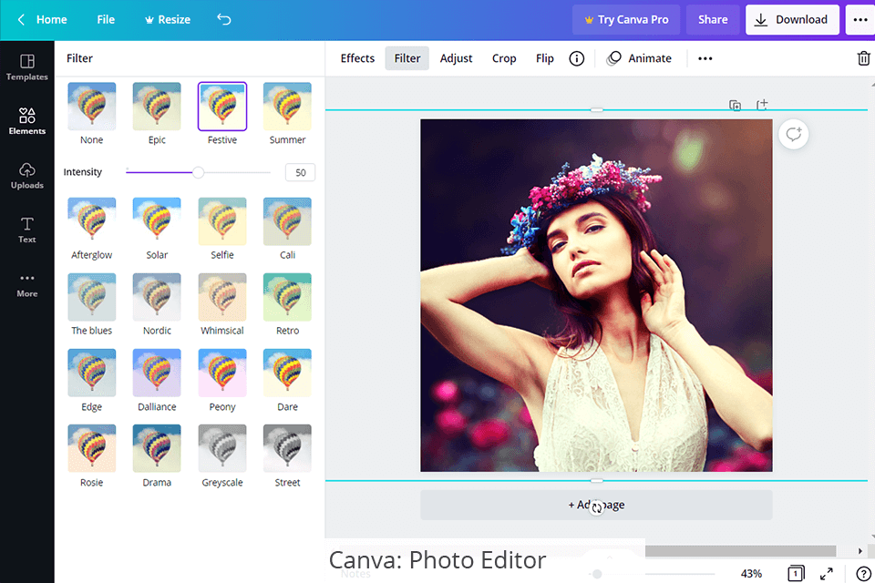Apply The blues filter
This screenshot has height=583, width=875.
tap(91, 297)
